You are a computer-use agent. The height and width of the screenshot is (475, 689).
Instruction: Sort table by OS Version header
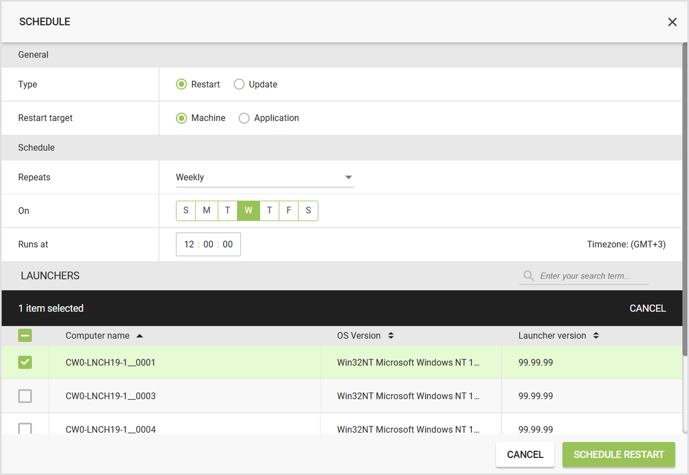[359, 335]
